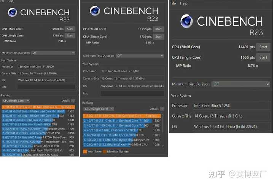274x185 pixels.
Task: Open Help menu in Core Ultra 5 window
Action: pos(183,3)
